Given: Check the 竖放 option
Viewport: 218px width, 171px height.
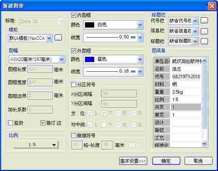Looking at the screenshot, I should tap(10, 123).
